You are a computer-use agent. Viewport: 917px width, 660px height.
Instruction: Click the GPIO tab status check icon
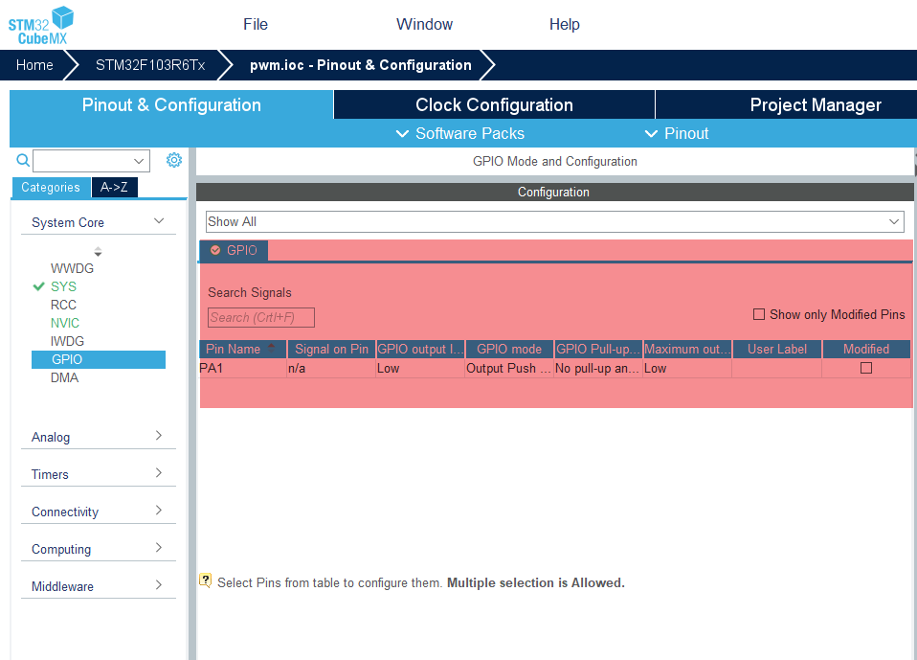click(215, 250)
